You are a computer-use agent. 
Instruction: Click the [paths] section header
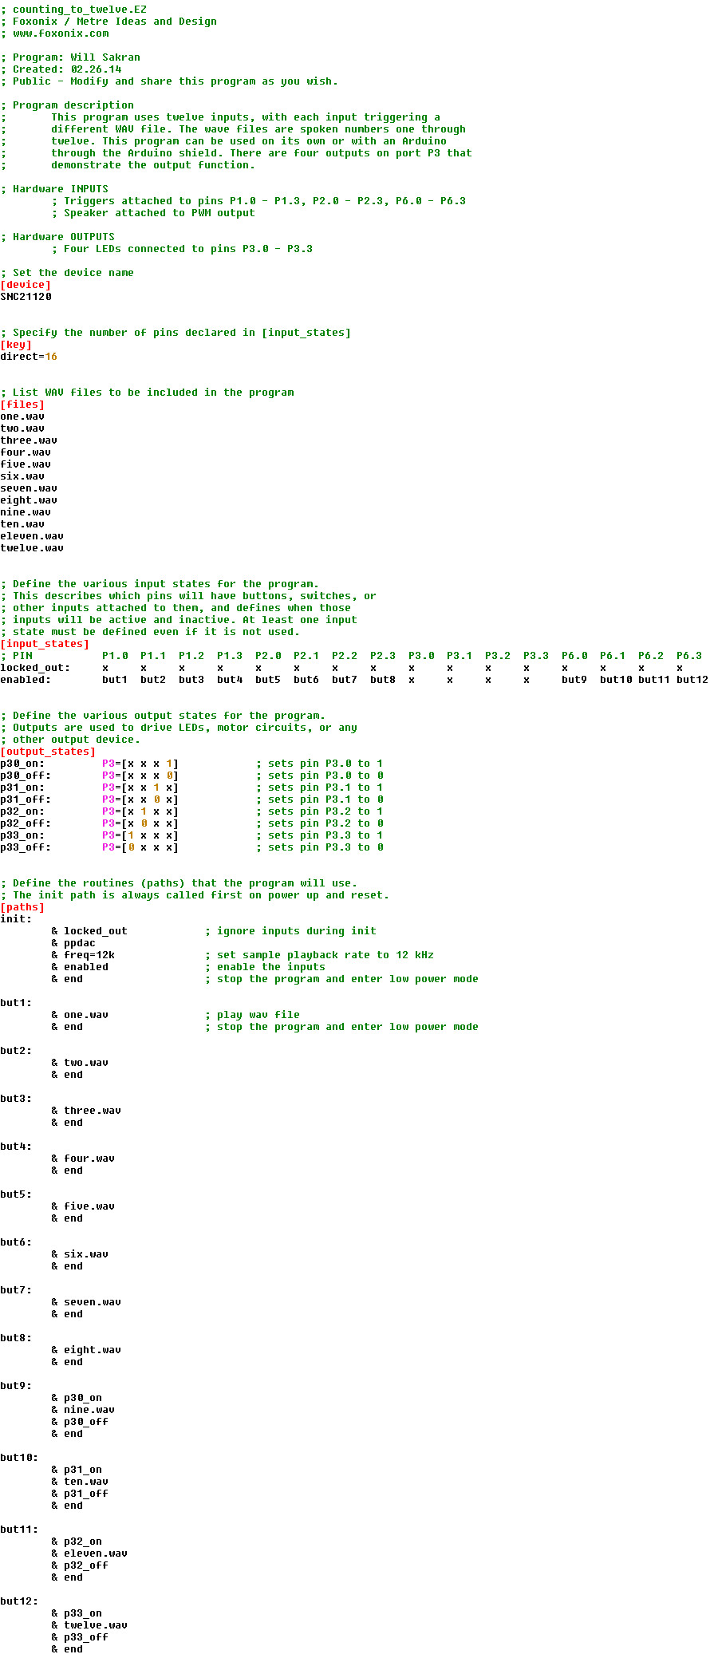(x=22, y=907)
